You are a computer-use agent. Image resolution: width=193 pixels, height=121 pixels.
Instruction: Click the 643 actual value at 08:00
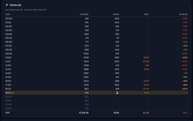pyautogui.click(x=117, y=50)
